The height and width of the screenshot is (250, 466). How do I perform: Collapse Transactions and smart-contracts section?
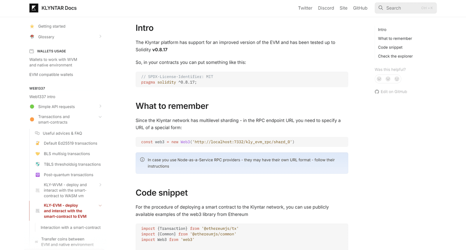point(100,117)
